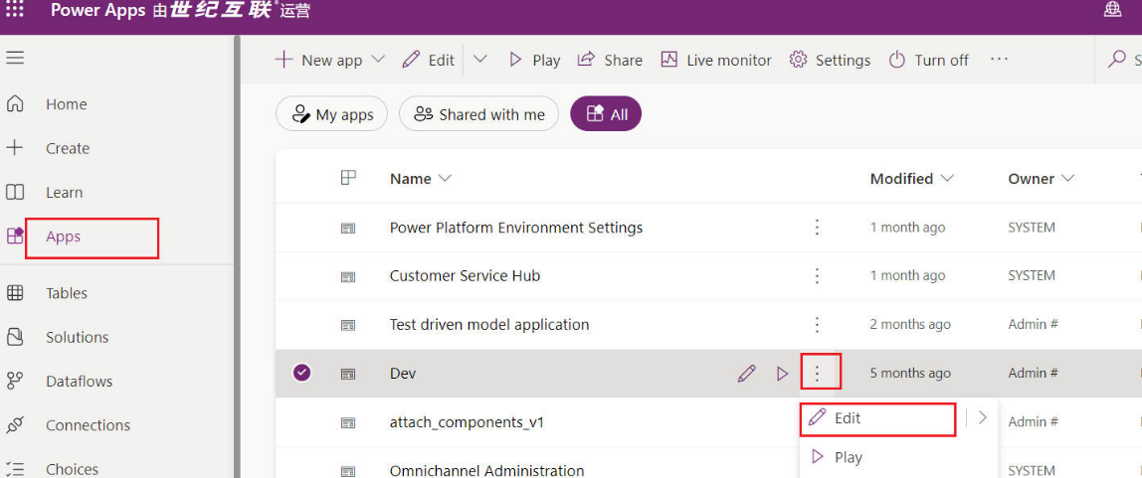Click the play icon on Dev row
Image resolution: width=1142 pixels, height=478 pixels.
coord(782,374)
